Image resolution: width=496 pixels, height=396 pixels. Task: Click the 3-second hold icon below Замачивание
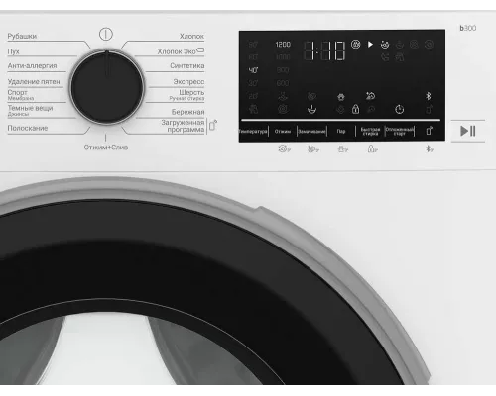tap(313, 149)
